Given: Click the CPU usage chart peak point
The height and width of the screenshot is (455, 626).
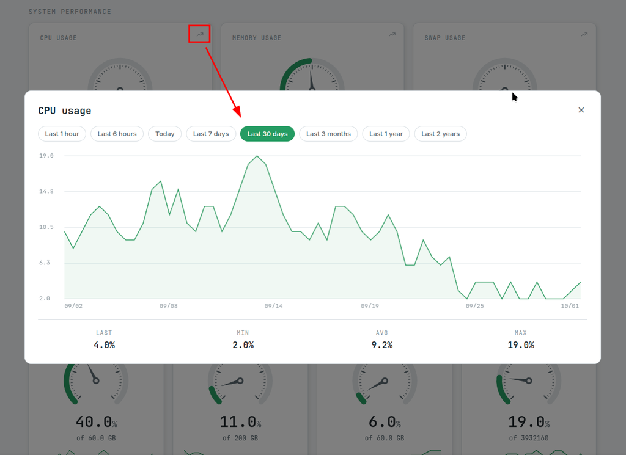Looking at the screenshot, I should pos(257,156).
